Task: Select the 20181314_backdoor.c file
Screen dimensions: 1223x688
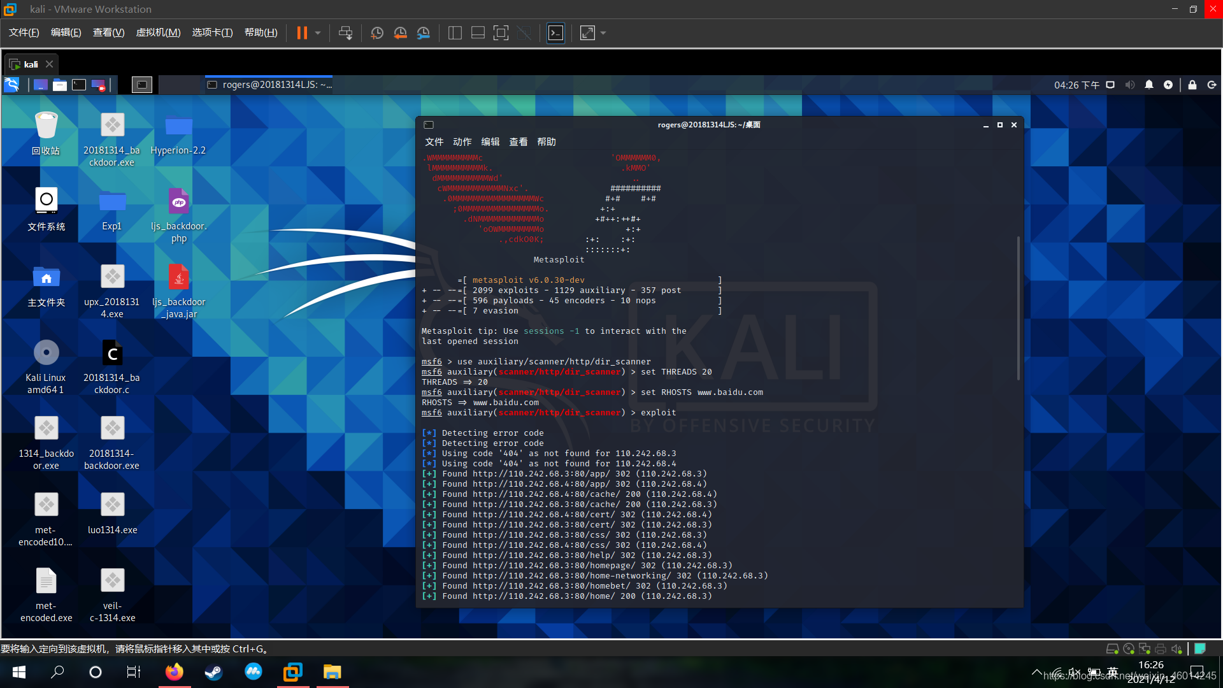Action: point(112,367)
